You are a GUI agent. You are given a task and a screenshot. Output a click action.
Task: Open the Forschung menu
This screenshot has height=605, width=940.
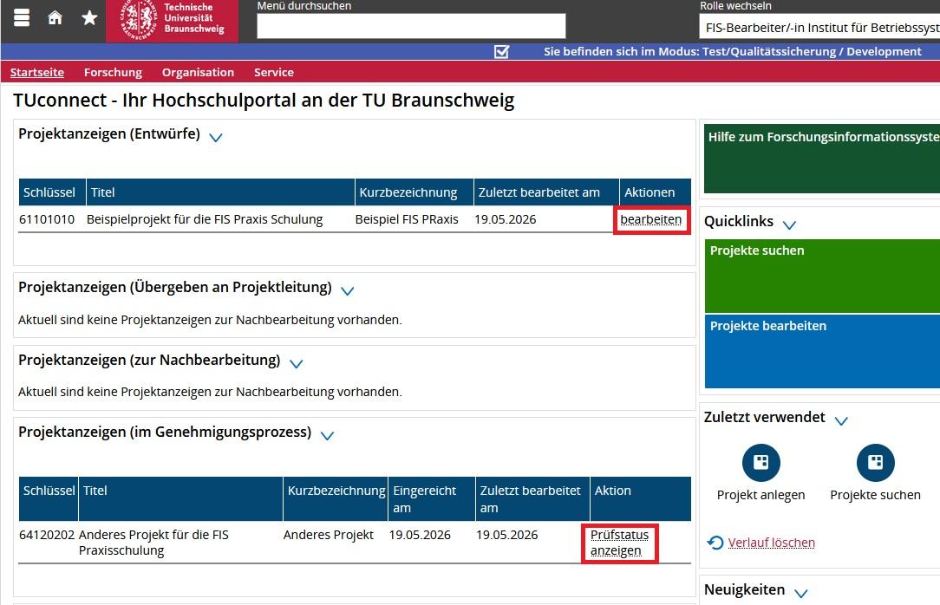point(113,72)
